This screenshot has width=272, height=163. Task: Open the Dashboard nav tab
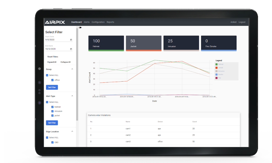(x=76, y=22)
